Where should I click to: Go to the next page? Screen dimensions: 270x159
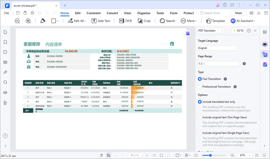(x=147, y=155)
